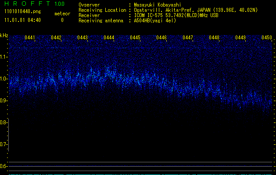This screenshot has width=276, height=175.
Task: Click the meteor count value
Action: (62, 20)
